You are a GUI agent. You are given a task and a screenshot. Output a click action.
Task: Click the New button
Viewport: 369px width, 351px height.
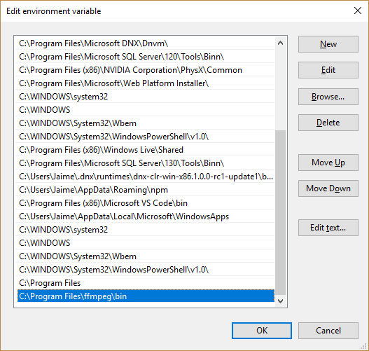pyautogui.click(x=328, y=44)
